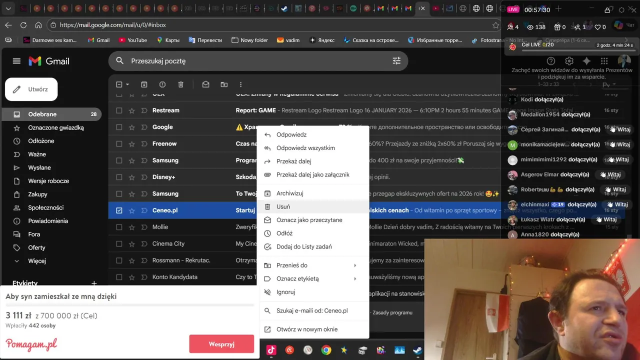Open YouTube bookmark in bookmarks bar
The width and height of the screenshot is (640, 360).
(x=133, y=40)
